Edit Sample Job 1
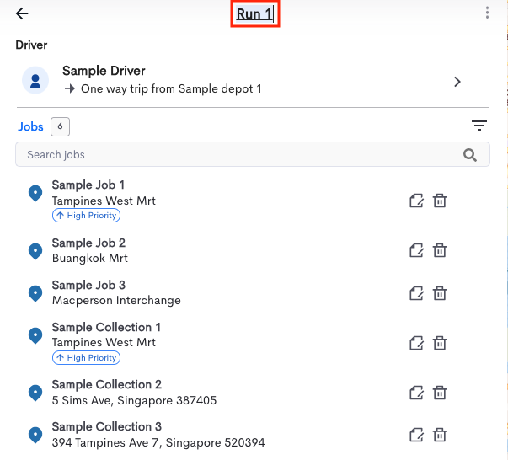The image size is (508, 460). 416,201
